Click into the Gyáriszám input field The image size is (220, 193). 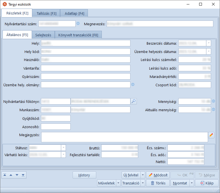coord(85,77)
